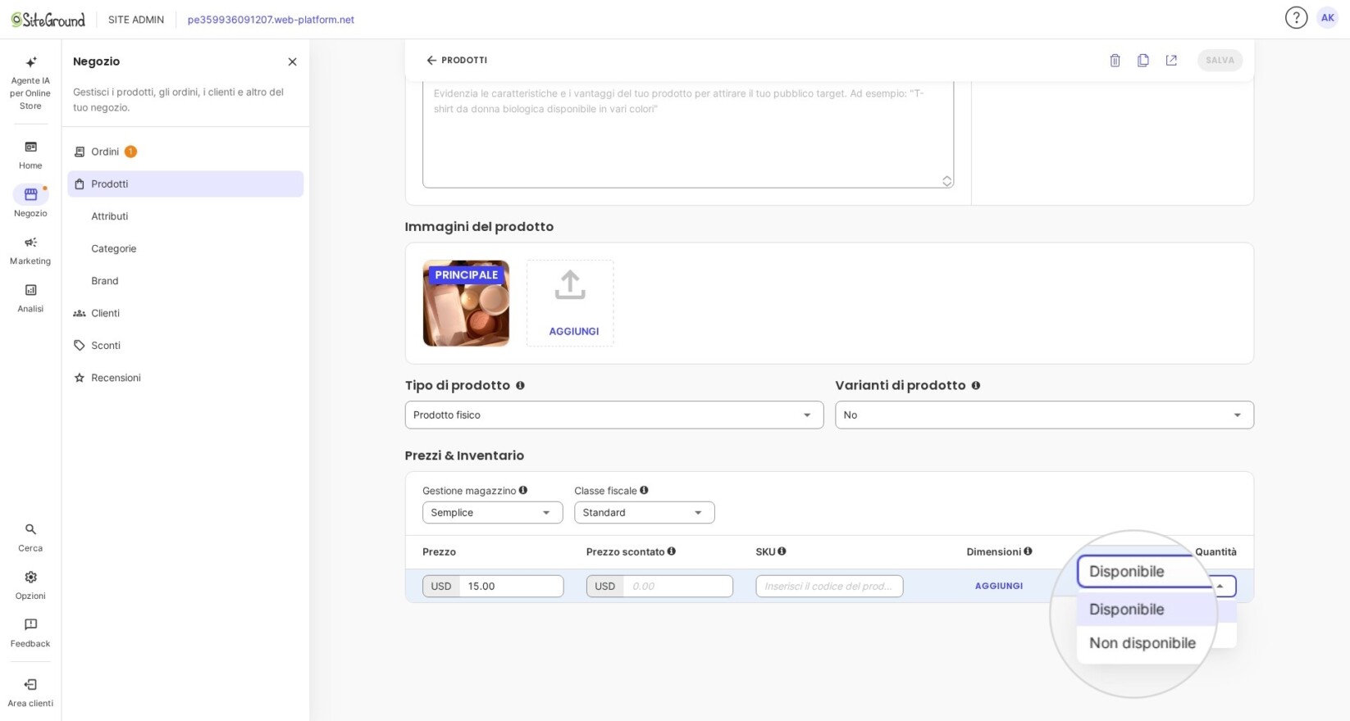Open the Negozio sidebar section
This screenshot has height=721, width=1350.
[30, 202]
